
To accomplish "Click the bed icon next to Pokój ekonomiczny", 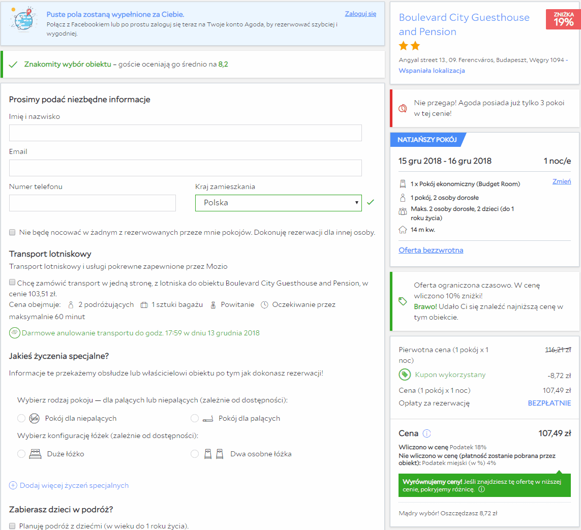I will [403, 184].
